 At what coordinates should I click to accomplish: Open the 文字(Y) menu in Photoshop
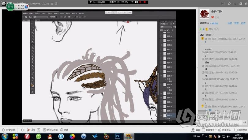coord(44,13)
